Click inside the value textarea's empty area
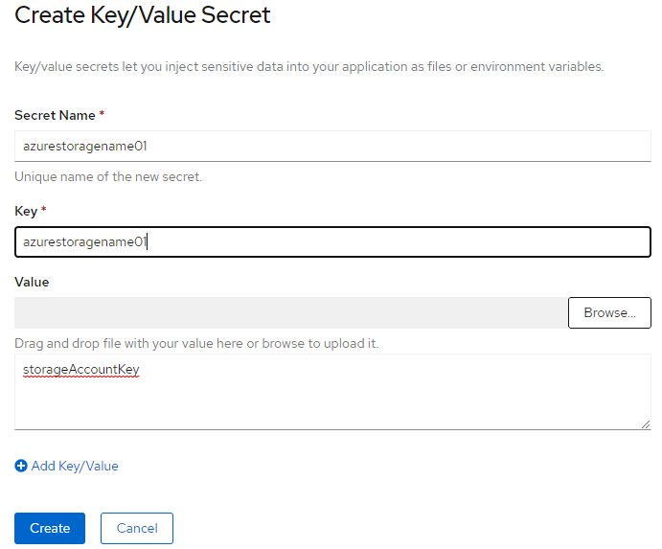This screenshot has width=662, height=549. click(x=332, y=401)
